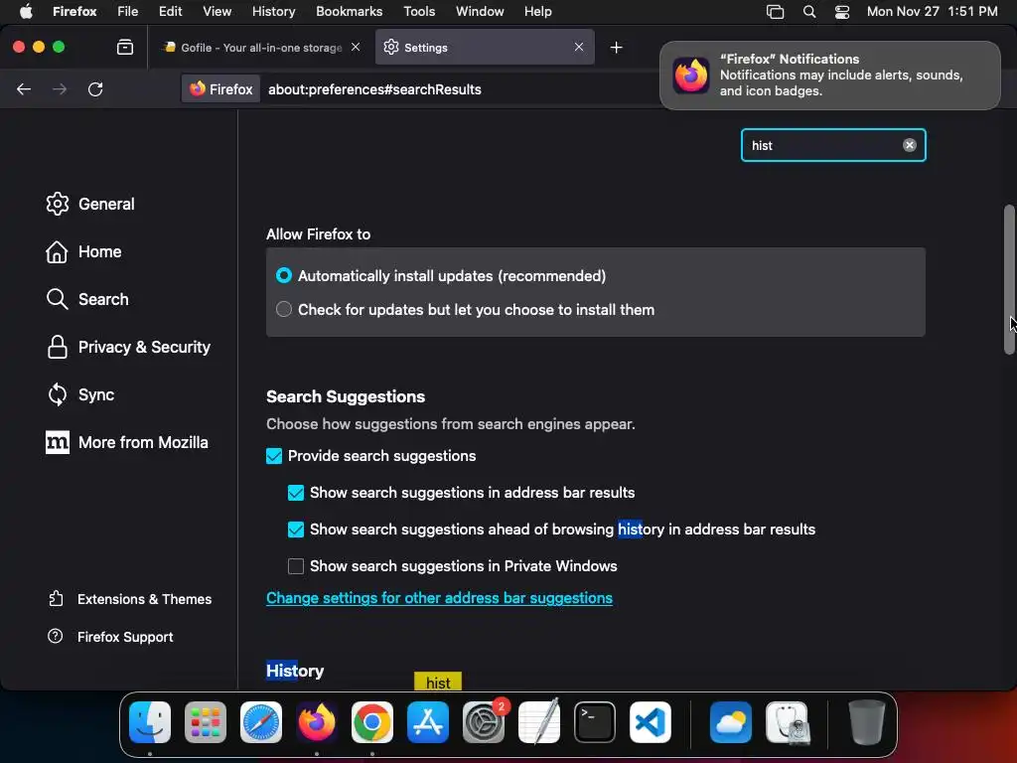1017x763 pixels.
Task: Open Control Center in menu bar
Action: click(x=842, y=11)
